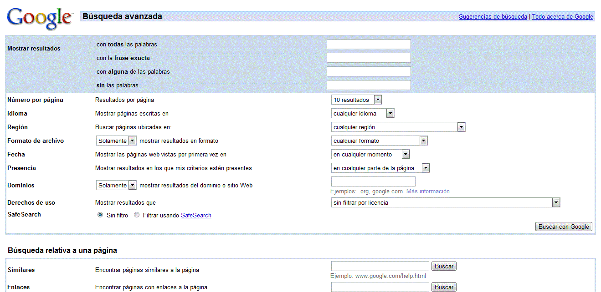This screenshot has width=601, height=292.
Task: Click the 'Presencia' row label
Action: click(x=21, y=168)
